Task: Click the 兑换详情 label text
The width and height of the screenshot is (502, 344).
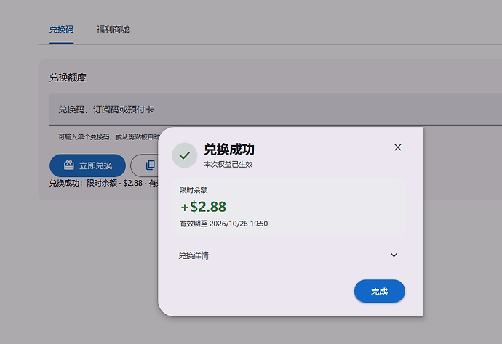Action: pyautogui.click(x=194, y=255)
